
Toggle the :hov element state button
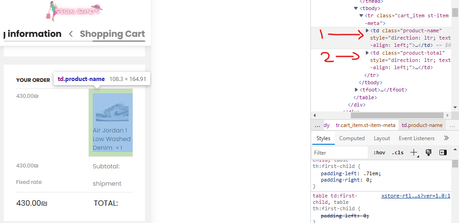pyautogui.click(x=379, y=152)
